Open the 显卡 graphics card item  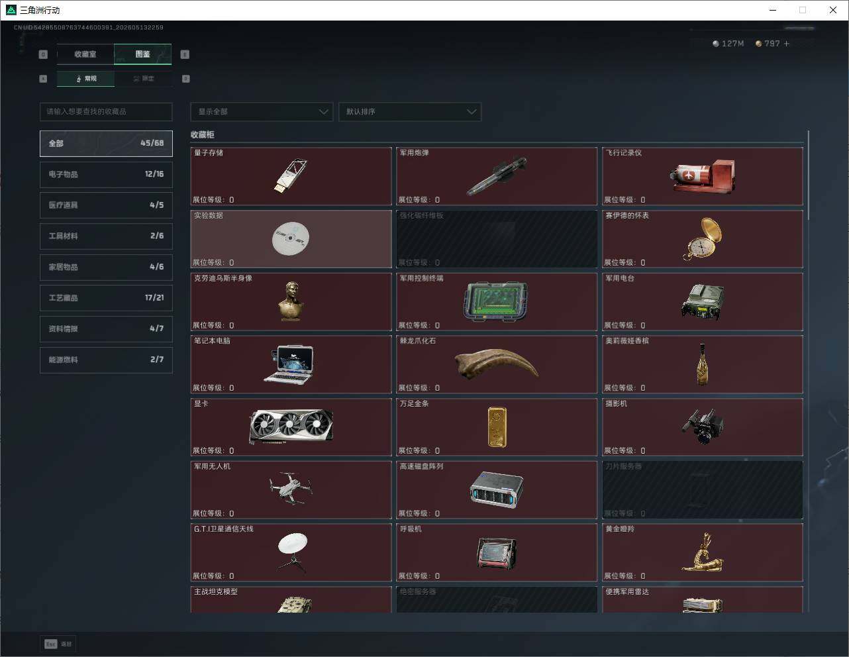point(291,427)
